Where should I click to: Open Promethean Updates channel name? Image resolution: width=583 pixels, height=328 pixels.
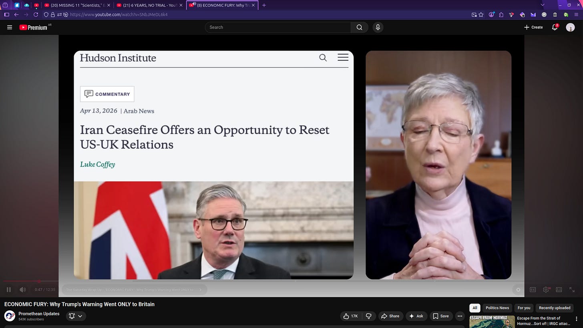39,314
